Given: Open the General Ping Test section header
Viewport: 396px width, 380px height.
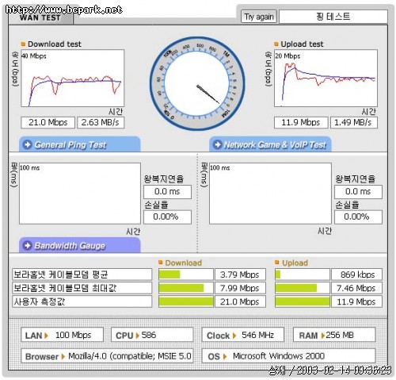Looking at the screenshot, I should [80, 144].
